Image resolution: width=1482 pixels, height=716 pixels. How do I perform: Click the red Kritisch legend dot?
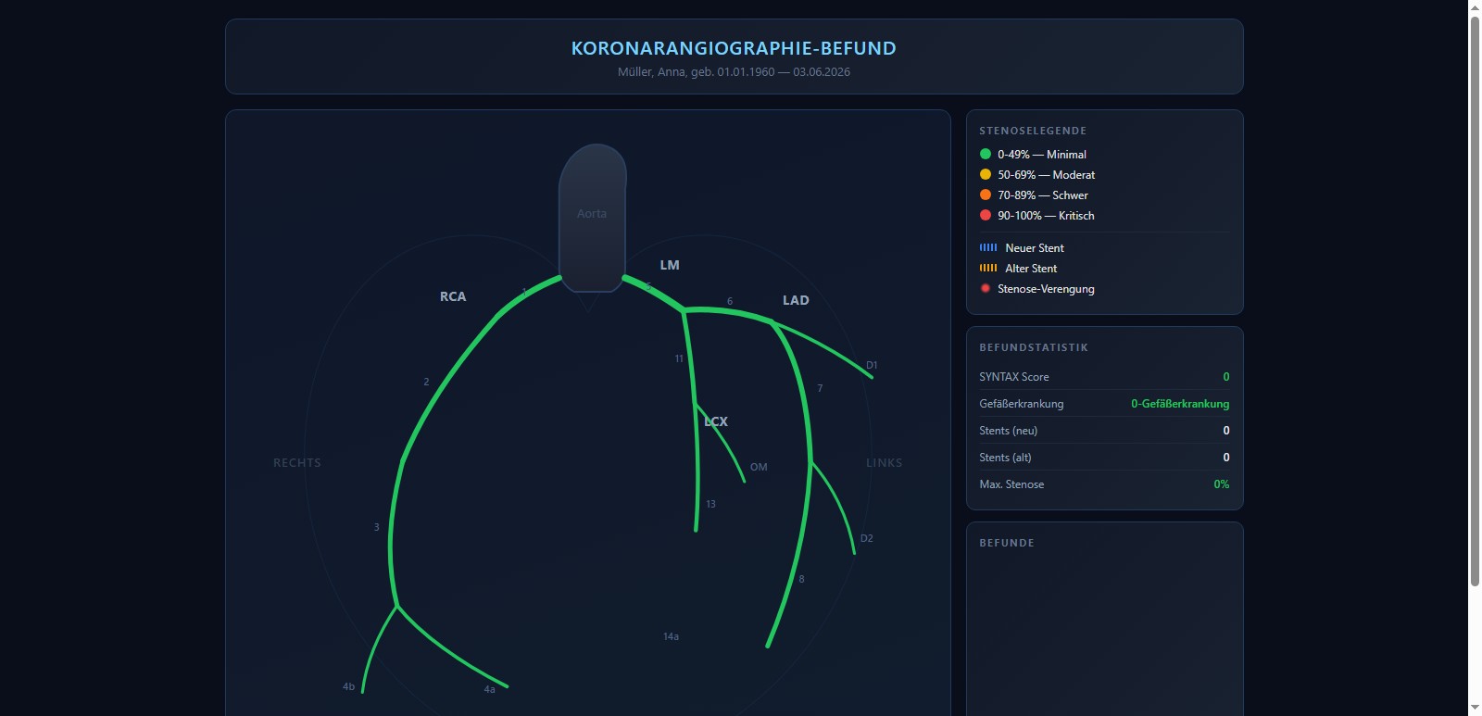tap(986, 215)
